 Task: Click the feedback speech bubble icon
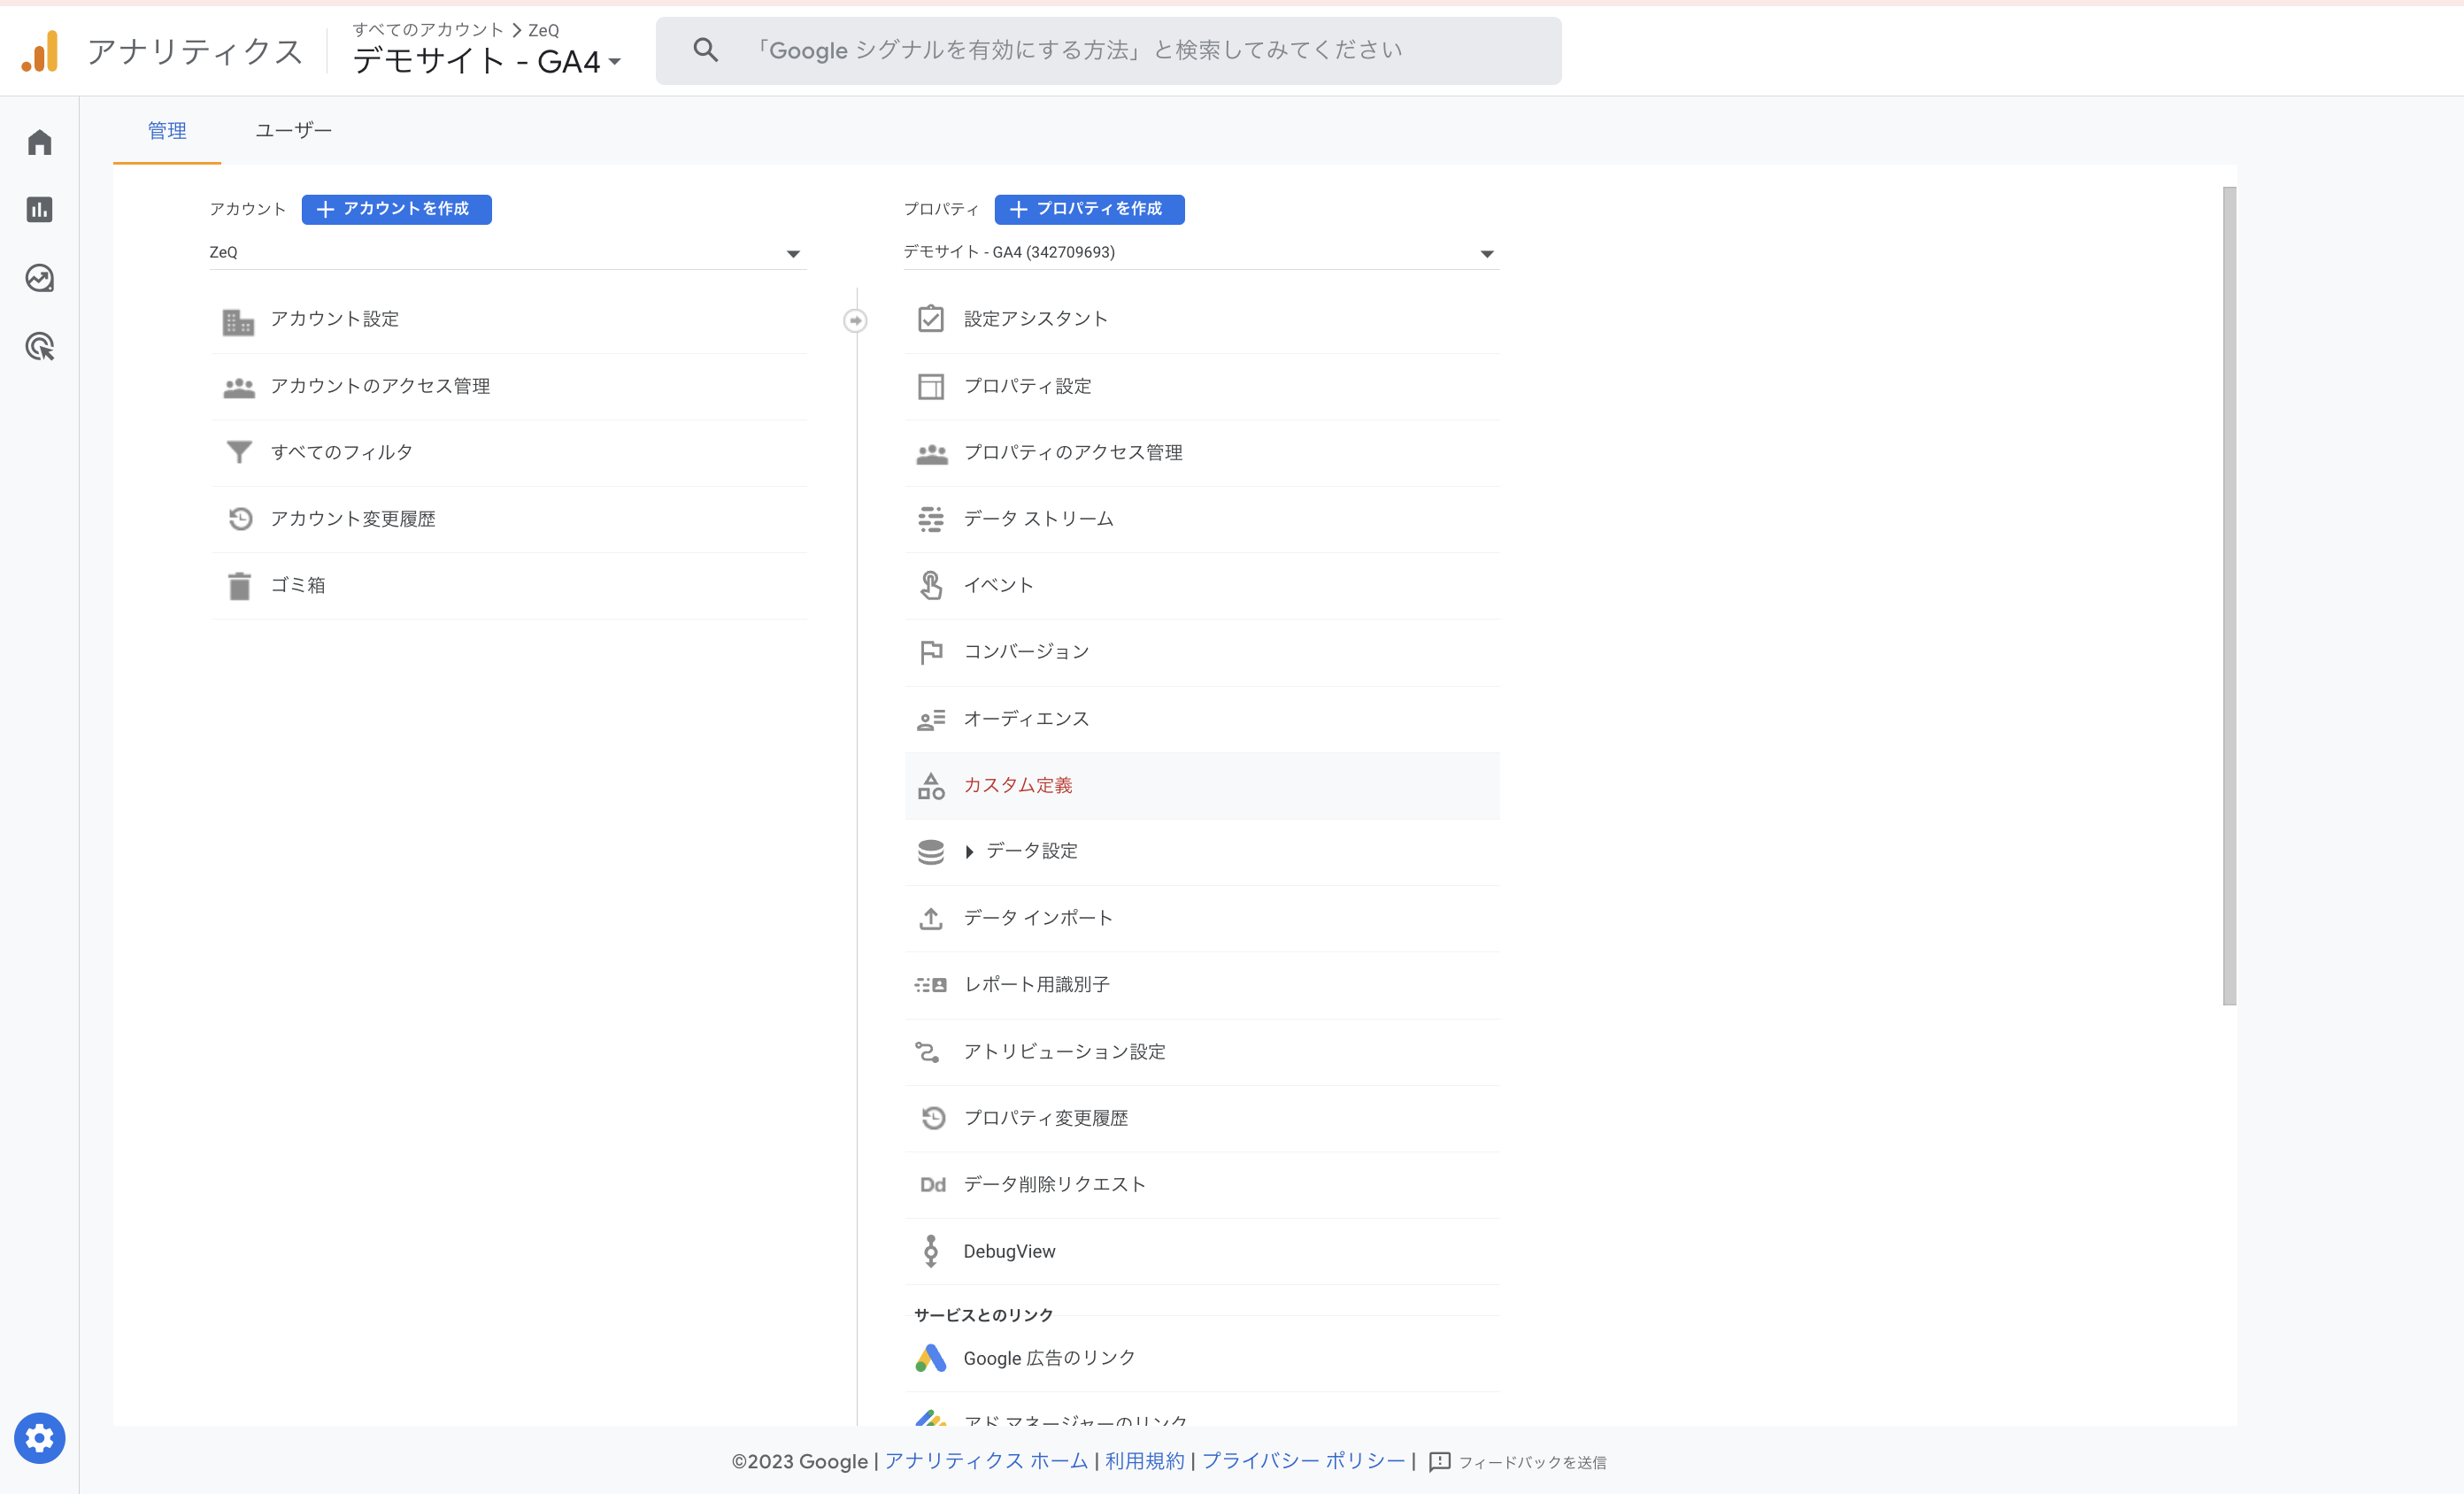click(x=1440, y=1462)
